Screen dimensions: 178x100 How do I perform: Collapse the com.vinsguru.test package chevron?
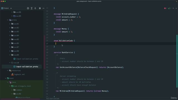(x=10, y=86)
